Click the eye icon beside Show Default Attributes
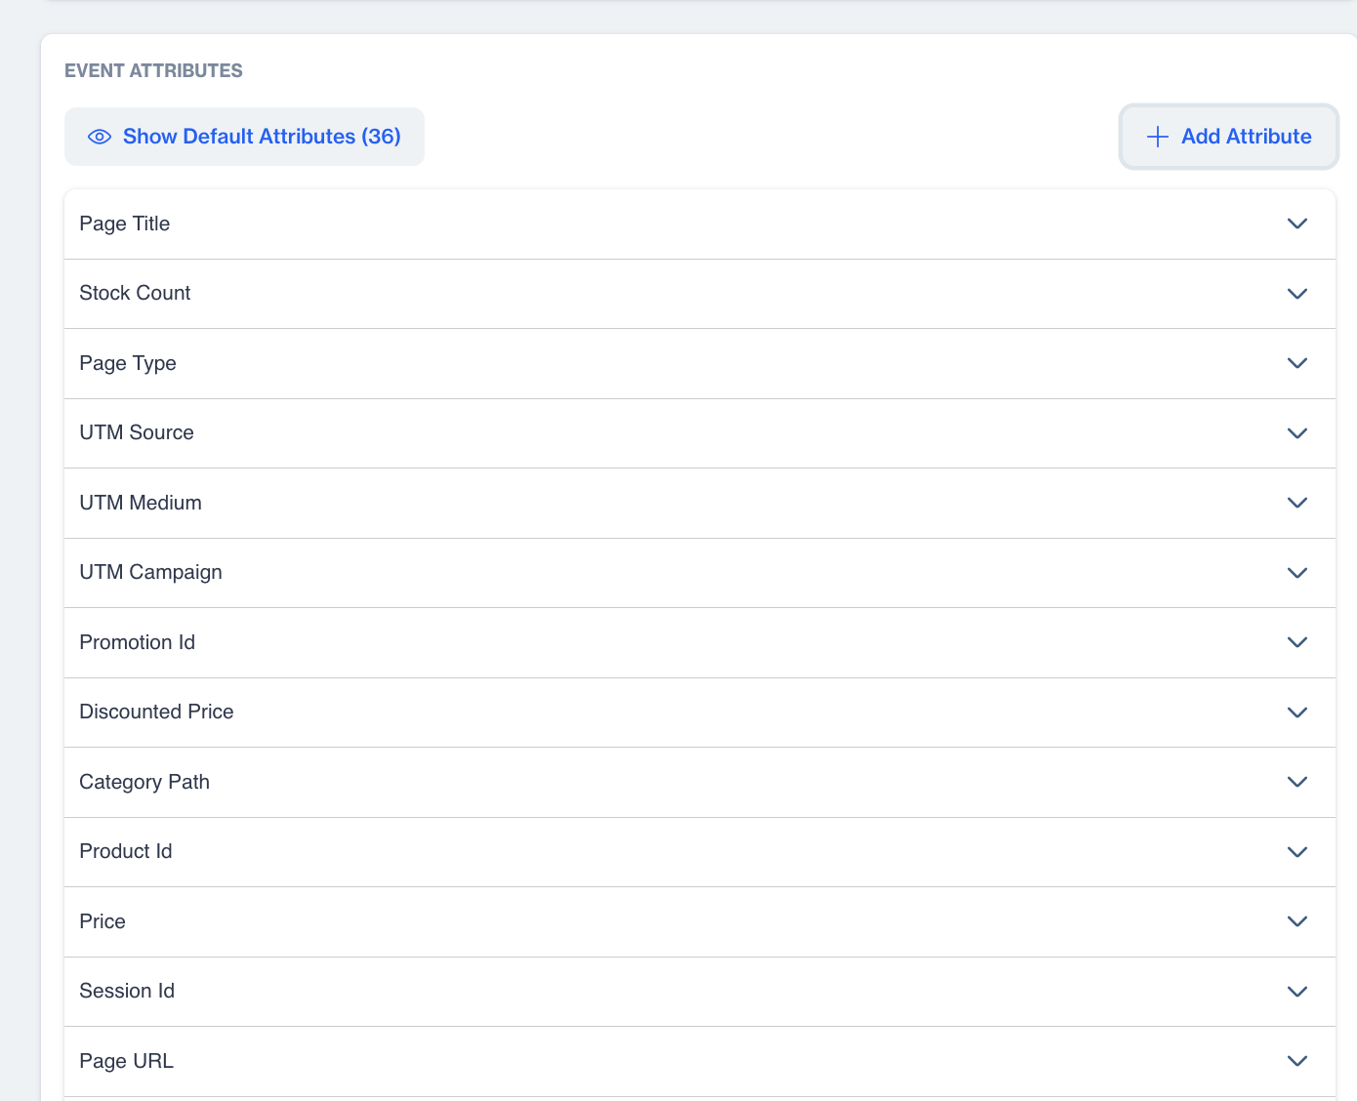 100,137
